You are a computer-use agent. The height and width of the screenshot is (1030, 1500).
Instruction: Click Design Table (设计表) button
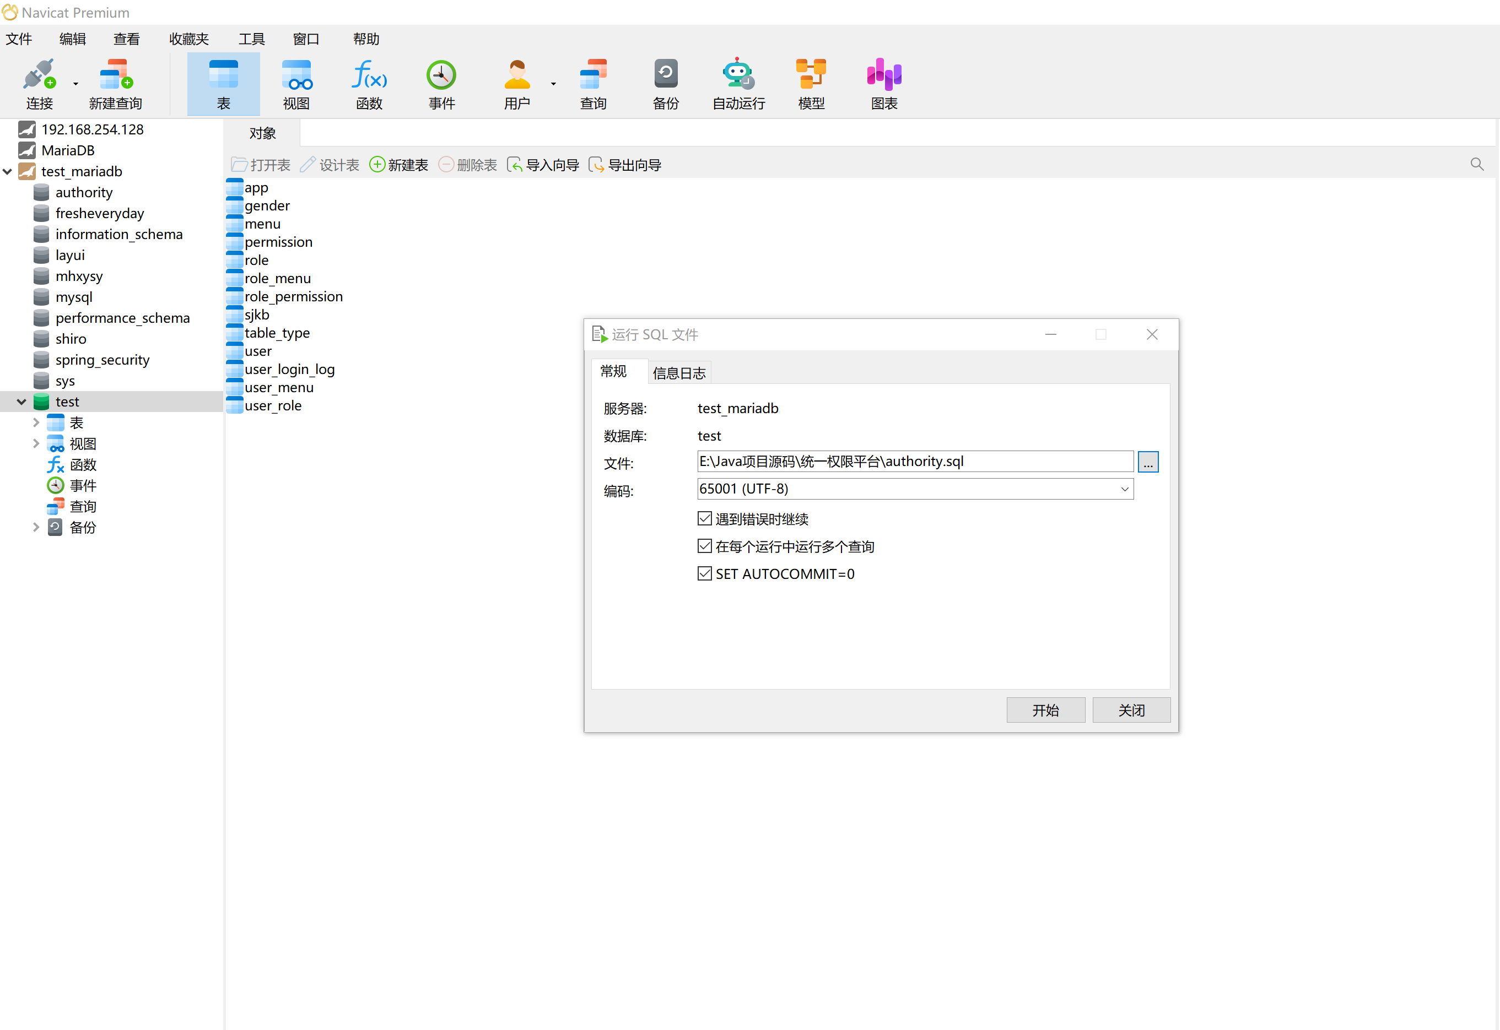[x=330, y=165]
